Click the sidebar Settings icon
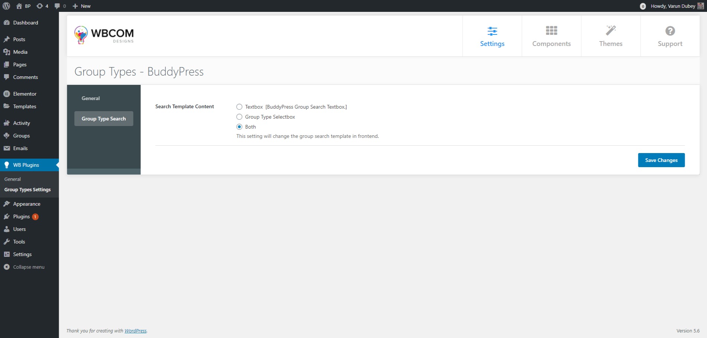The width and height of the screenshot is (707, 338). point(7,254)
